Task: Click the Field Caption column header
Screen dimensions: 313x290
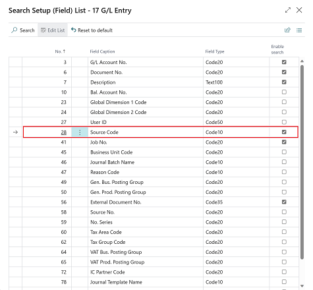Action: click(x=102, y=51)
